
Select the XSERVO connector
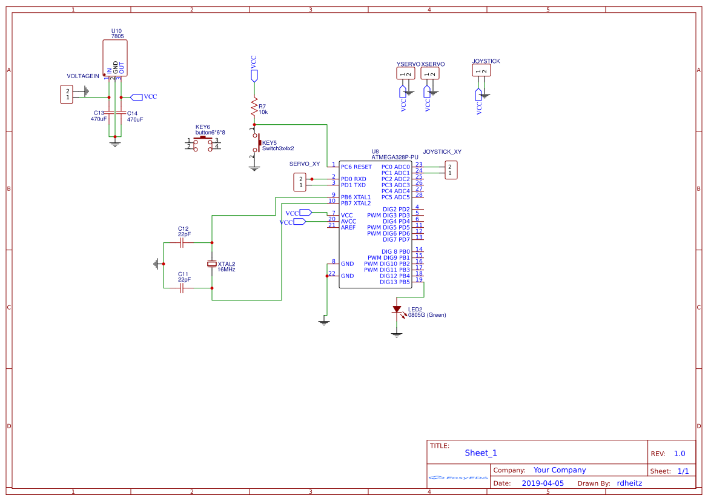click(430, 73)
